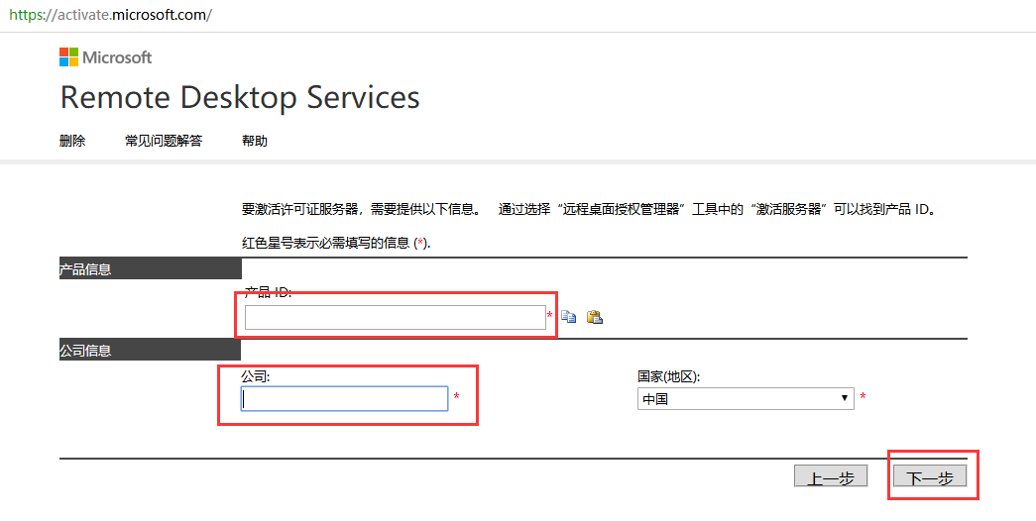The height and width of the screenshot is (521, 1036).
Task: Open the 帮助 menu item
Action: 255,141
